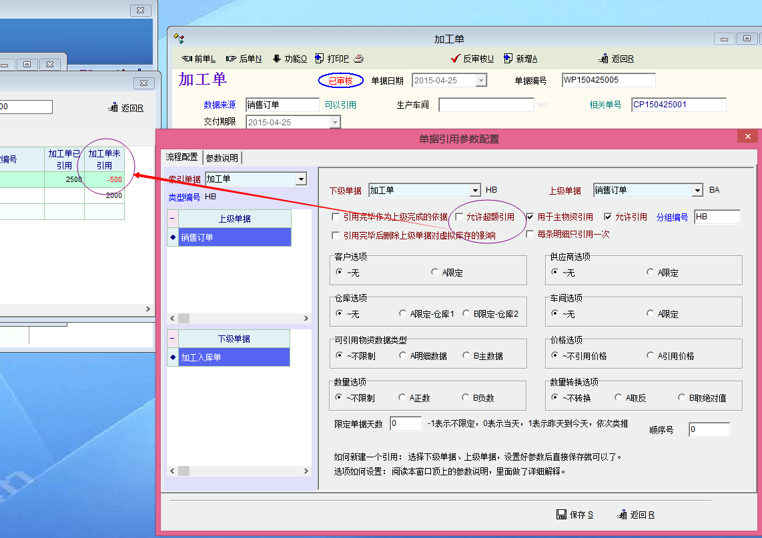Click the printer icon beside 打印P

(359, 59)
